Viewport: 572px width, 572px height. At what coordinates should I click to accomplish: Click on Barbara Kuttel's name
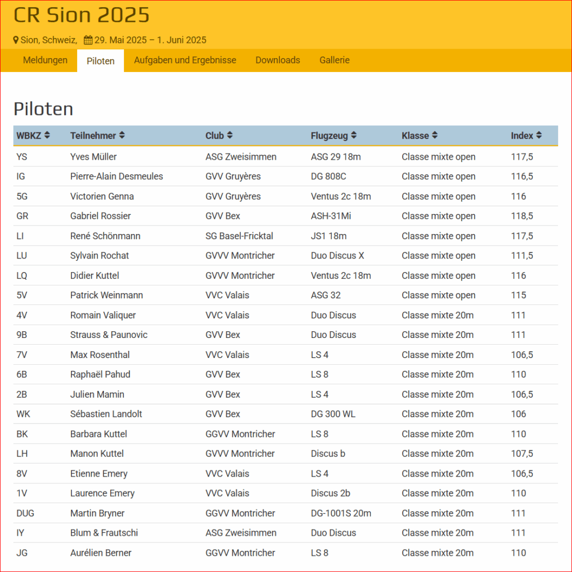[x=98, y=434]
